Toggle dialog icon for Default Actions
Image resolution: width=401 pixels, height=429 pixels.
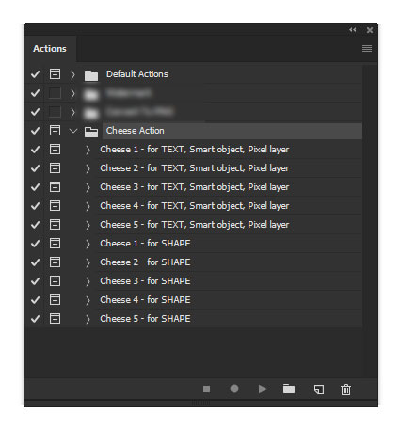[x=55, y=74]
